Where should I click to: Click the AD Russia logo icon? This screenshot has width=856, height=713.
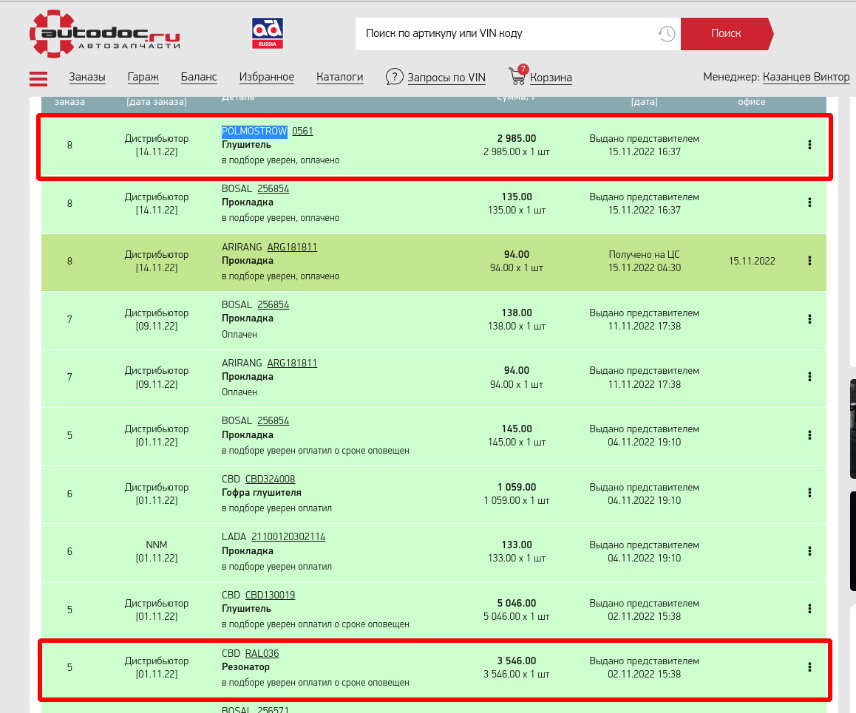click(267, 33)
